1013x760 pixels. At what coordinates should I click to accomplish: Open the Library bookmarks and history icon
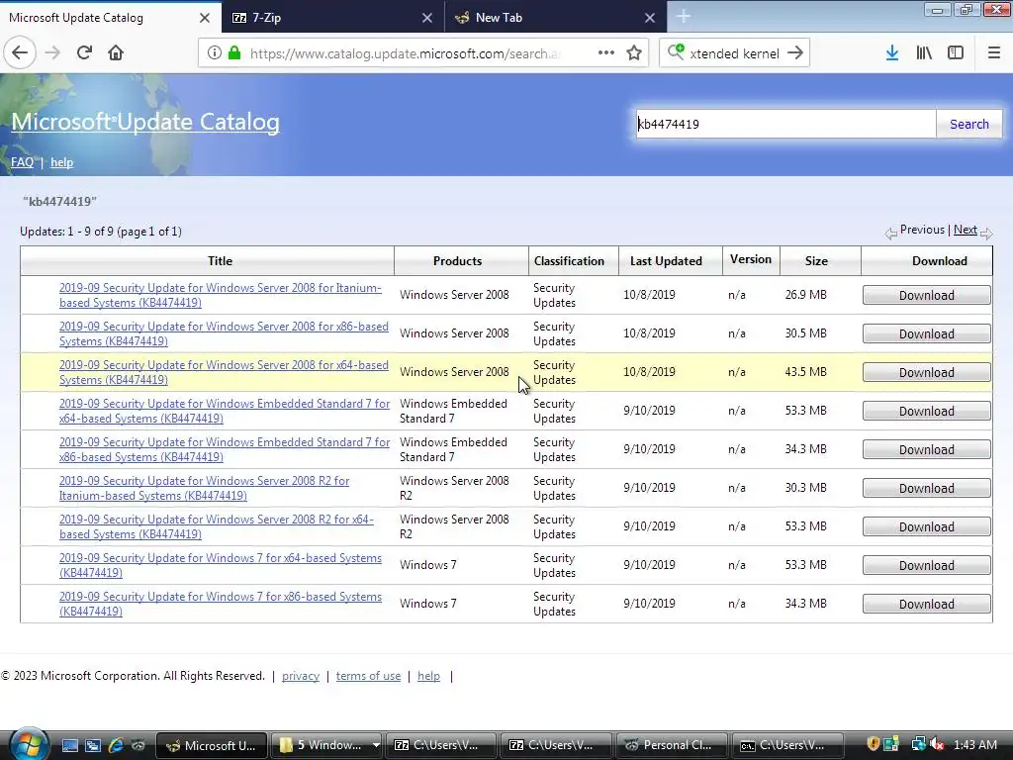pos(924,53)
